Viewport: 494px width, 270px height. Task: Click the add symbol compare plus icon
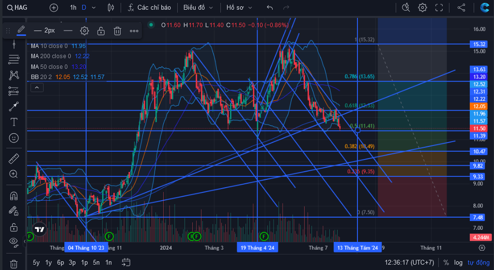54,8
